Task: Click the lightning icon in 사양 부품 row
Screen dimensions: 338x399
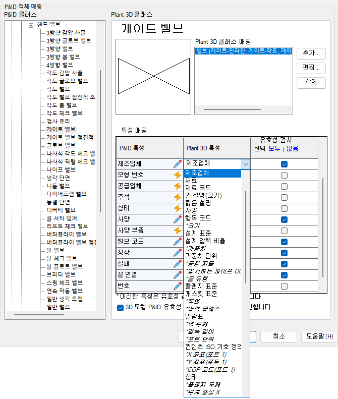Action: click(x=178, y=231)
